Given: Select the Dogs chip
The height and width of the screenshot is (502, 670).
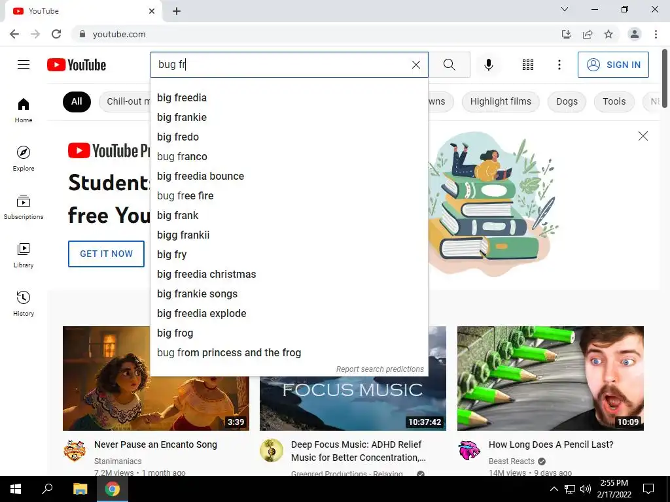Looking at the screenshot, I should [567, 101].
